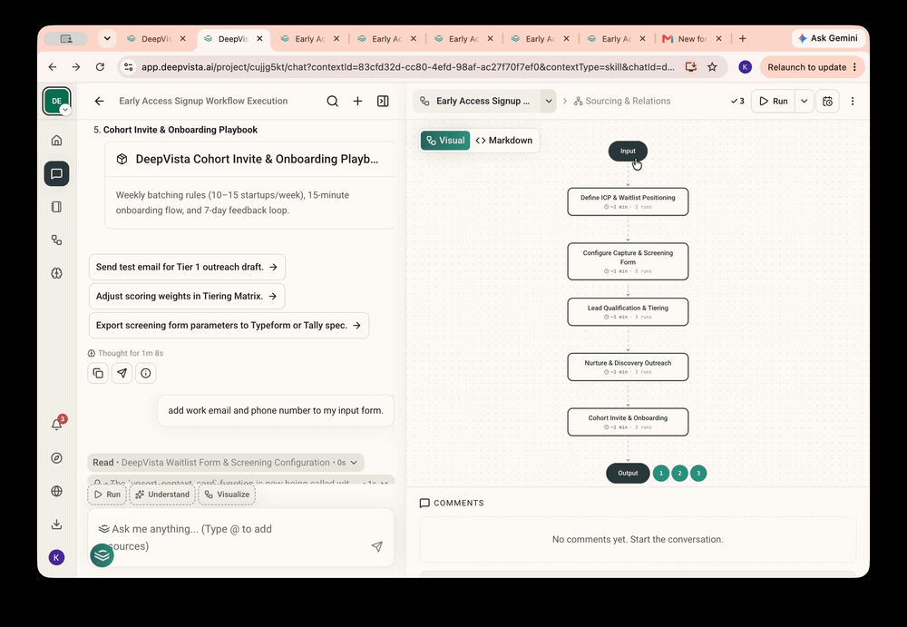Viewport: 907px width, 627px height.
Task: Switch to the first DeepVista browser tab
Action: (156, 39)
